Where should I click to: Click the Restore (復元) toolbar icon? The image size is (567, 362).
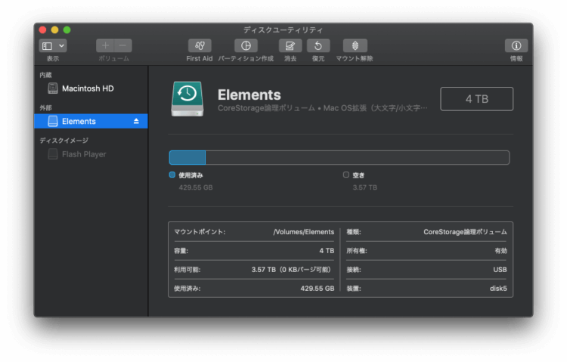(x=318, y=46)
